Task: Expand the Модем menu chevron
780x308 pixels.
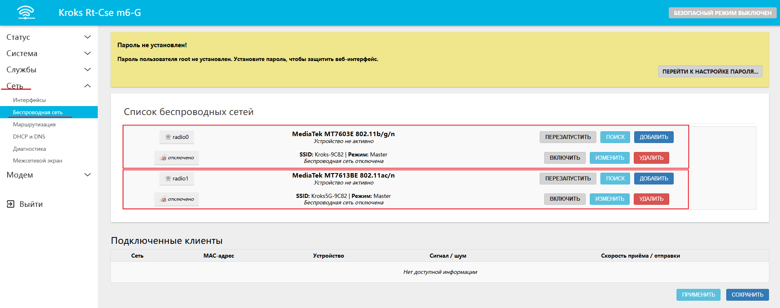Action: (87, 175)
